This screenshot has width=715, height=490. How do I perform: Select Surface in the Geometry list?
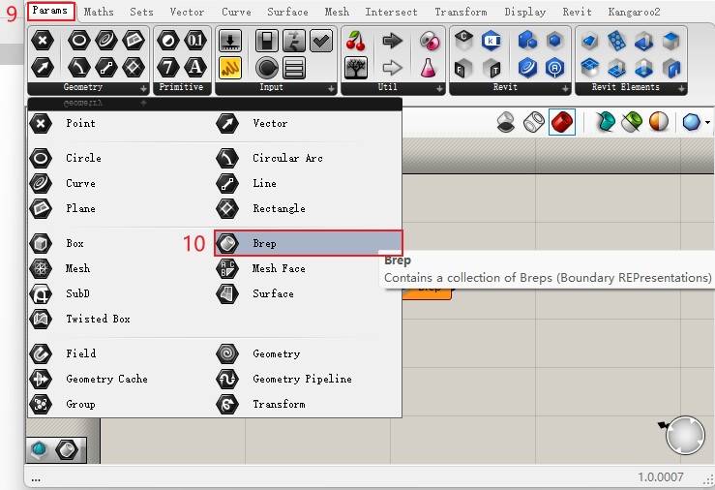tap(309, 293)
